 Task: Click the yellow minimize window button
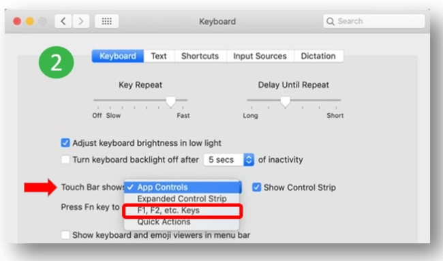[30, 21]
